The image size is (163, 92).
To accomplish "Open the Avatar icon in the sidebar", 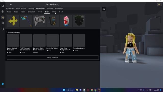I will (x=3, y=17).
